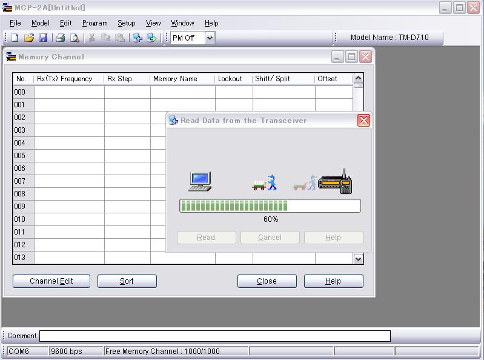The image size is (484, 360).
Task: Click the Memory Name column header
Action: tap(182, 79)
